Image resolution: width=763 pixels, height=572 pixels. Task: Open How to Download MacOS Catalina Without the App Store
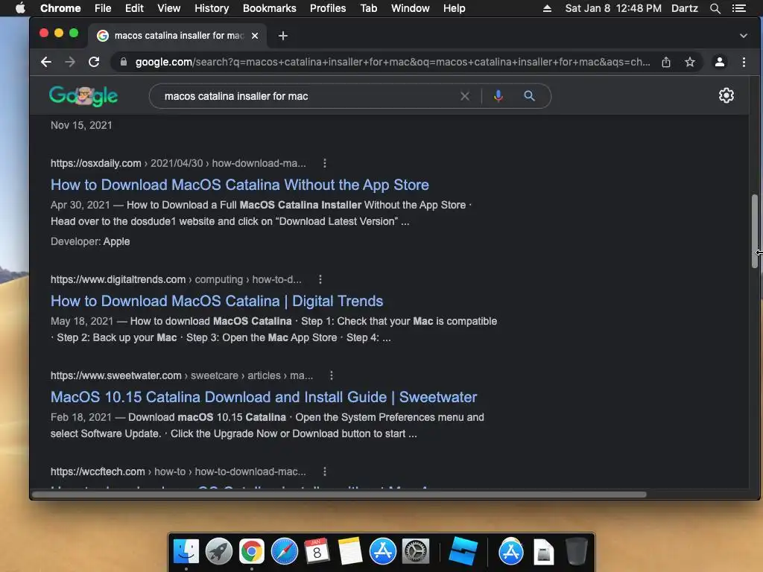click(239, 185)
